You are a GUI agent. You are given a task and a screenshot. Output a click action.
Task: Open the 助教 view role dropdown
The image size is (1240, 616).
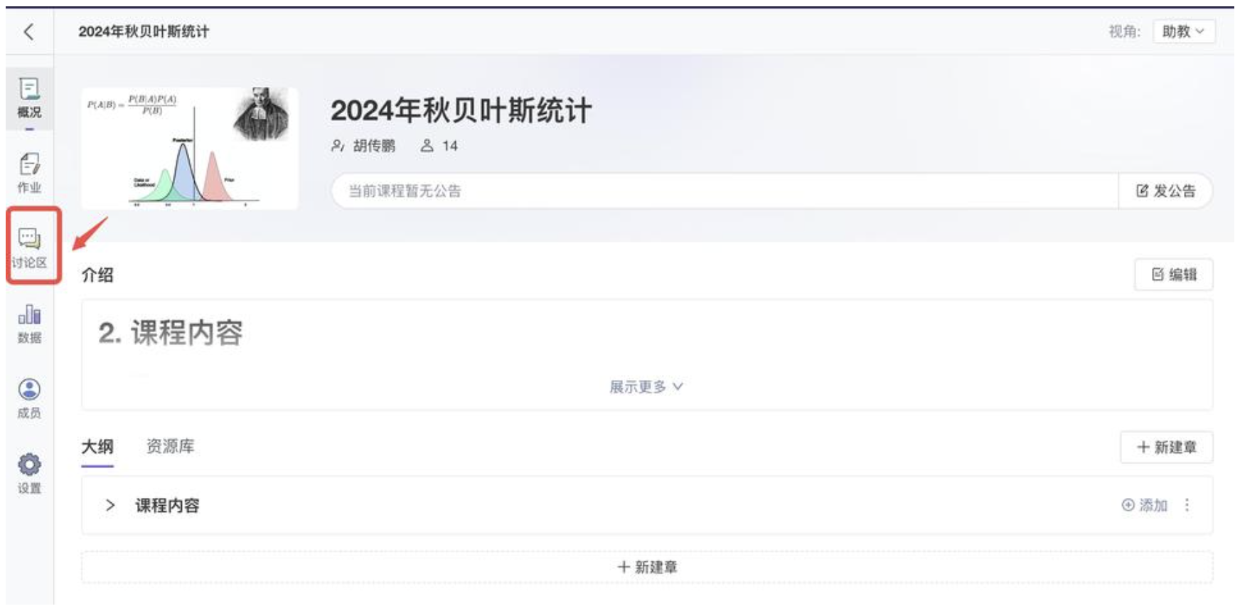click(1183, 31)
